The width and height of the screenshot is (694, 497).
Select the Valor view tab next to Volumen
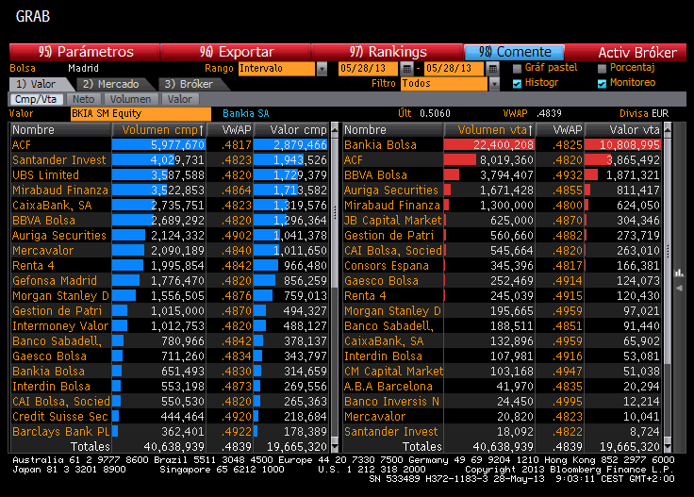(x=180, y=99)
